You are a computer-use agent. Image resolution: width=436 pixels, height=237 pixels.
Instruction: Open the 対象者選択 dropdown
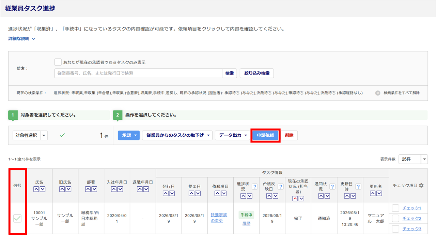(30, 135)
